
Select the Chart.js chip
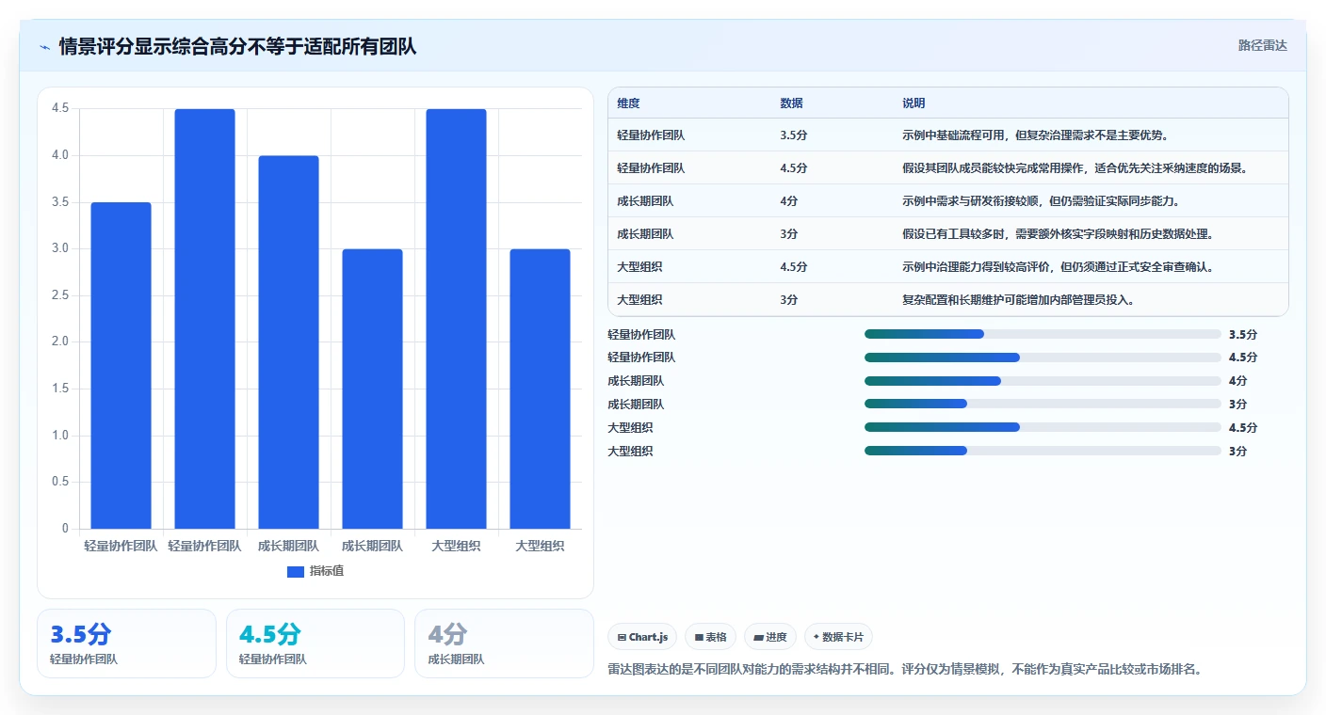point(642,637)
